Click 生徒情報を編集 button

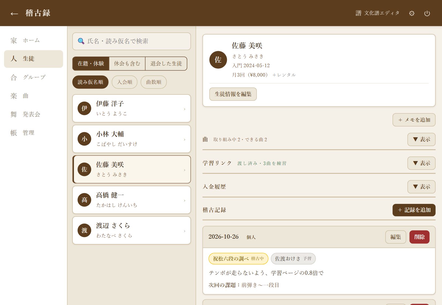click(233, 94)
